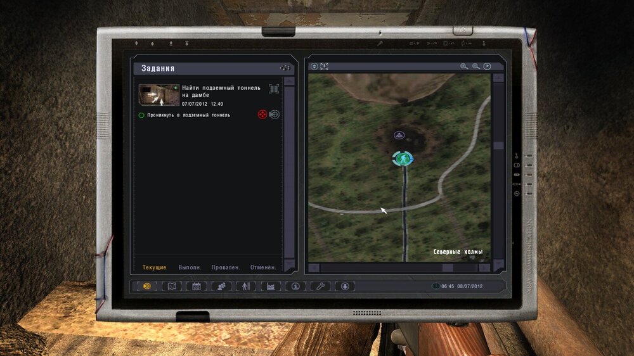Click the Северные холмы map label
Screen dimensions: 634x356
point(458,251)
